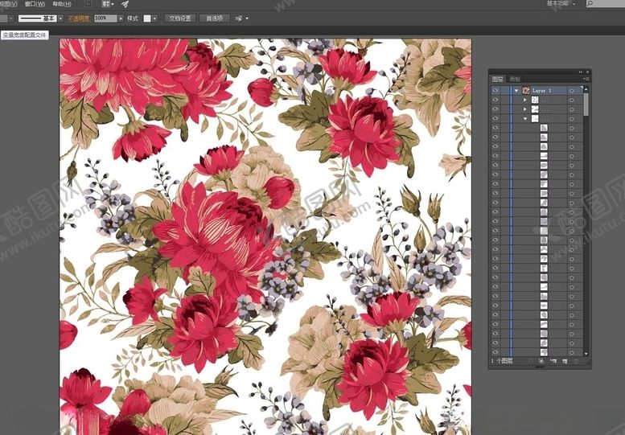Viewport: 625px width, 435px height.
Task: Click the make clipping mask icon
Action: (541, 363)
